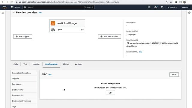Open the CloudShell icon in the header
Image resolution: width=192 pixels, height=108 pixels.
[149, 7]
